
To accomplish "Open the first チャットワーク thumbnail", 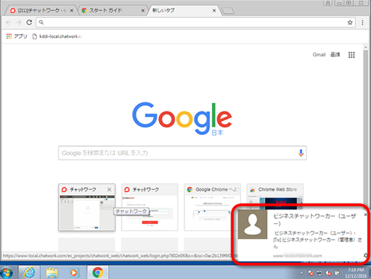I will pyautogui.click(x=87, y=207).
